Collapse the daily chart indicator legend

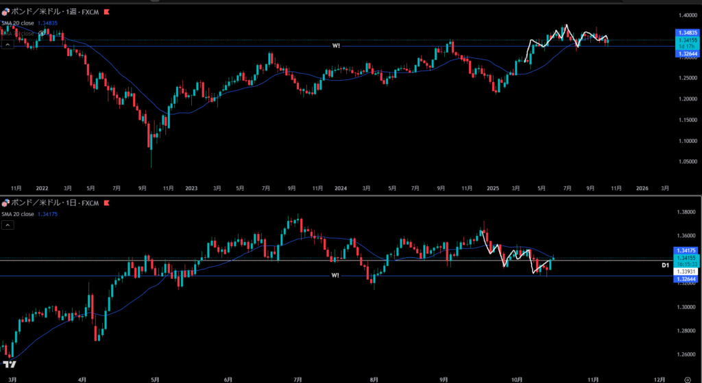(7, 226)
